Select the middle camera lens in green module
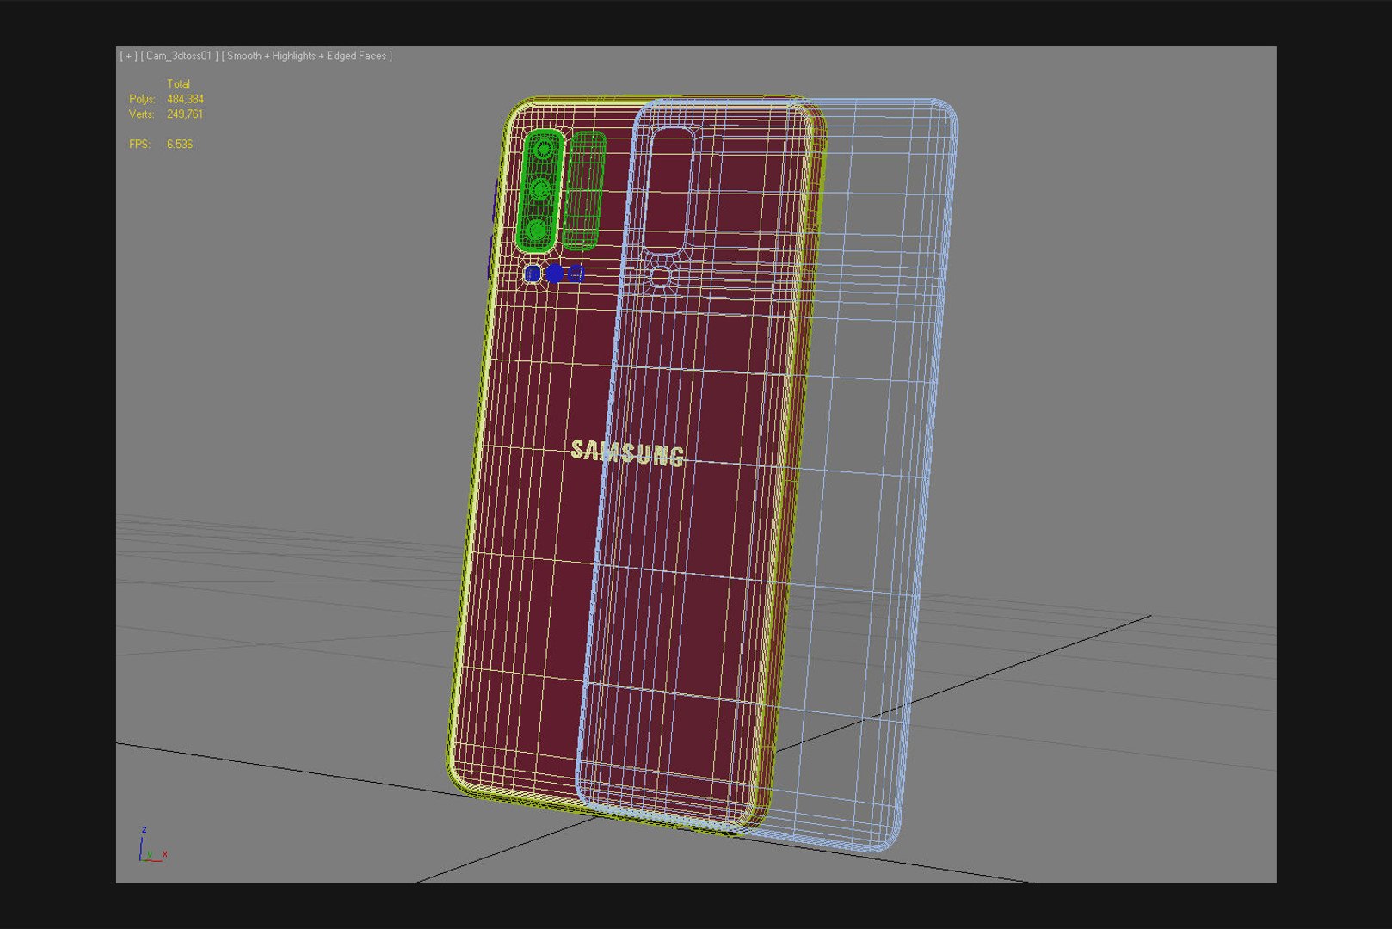The image size is (1392, 929). tap(540, 189)
